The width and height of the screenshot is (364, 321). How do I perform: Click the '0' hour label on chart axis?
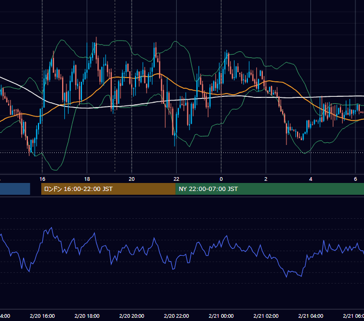[x=221, y=179]
